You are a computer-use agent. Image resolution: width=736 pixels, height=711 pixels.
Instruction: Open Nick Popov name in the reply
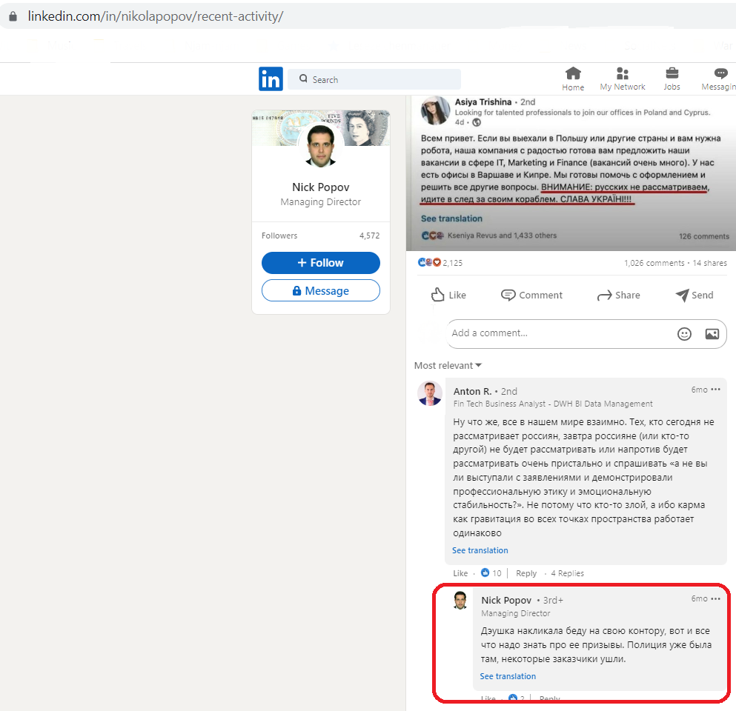click(506, 601)
